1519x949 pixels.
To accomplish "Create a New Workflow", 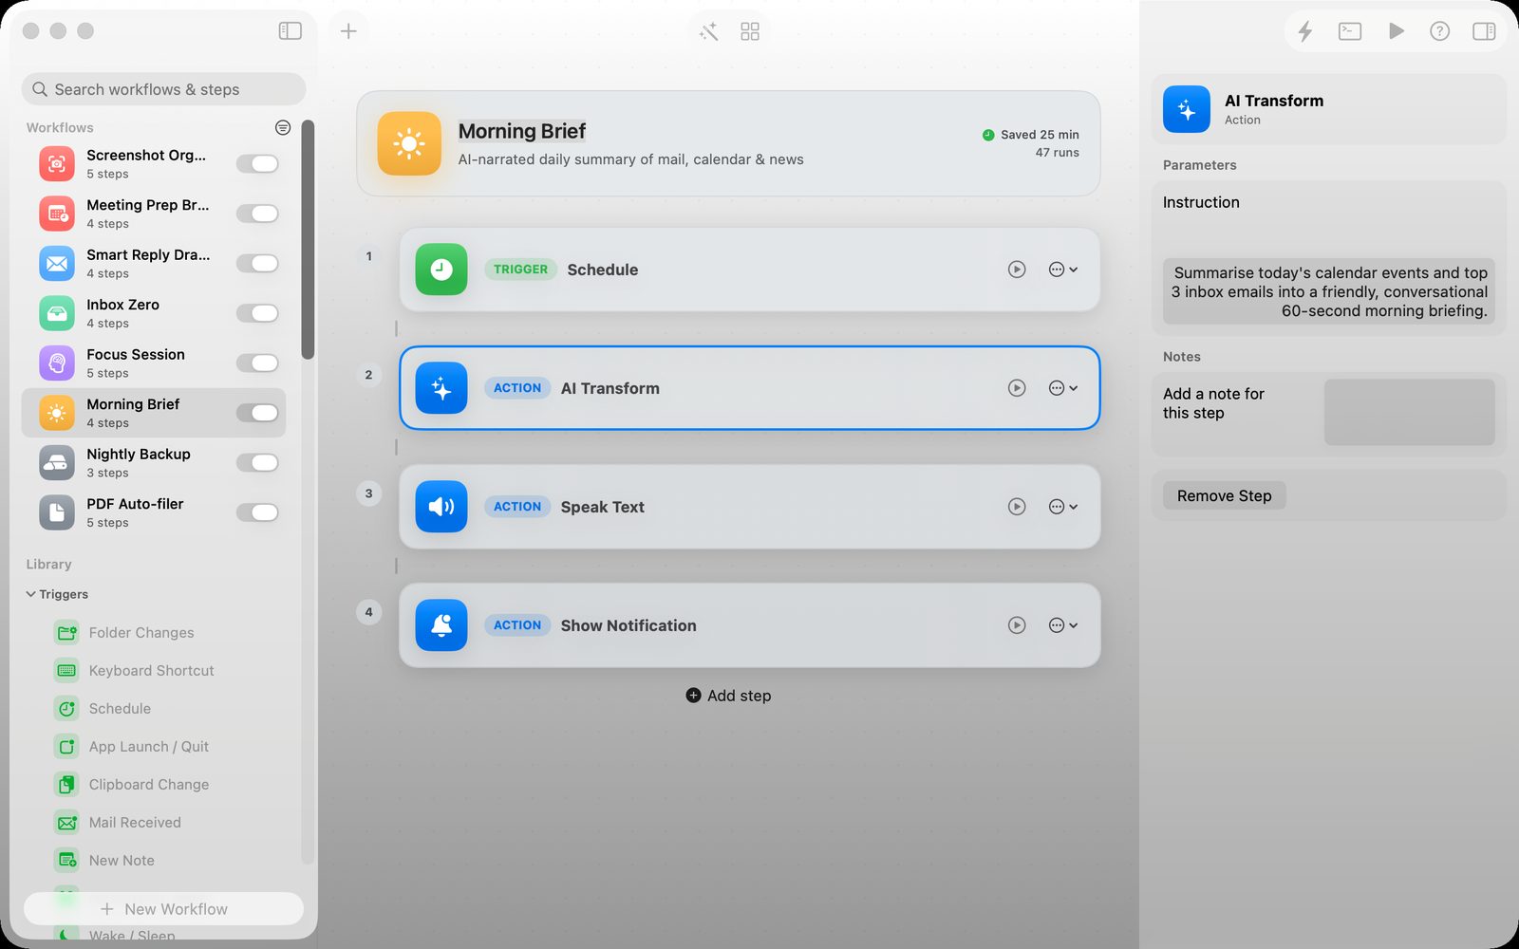I will click(x=164, y=908).
